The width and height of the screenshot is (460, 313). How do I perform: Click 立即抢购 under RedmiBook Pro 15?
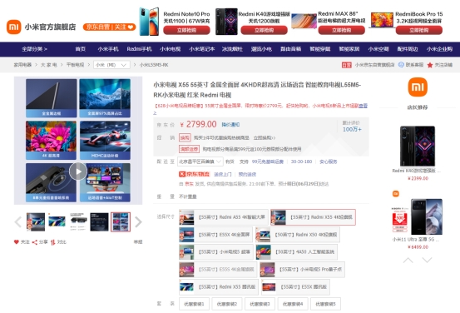click(x=419, y=30)
